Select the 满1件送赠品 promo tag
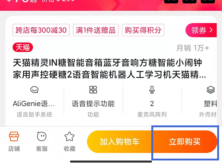The width and height of the screenshot is (222, 166). click(x=96, y=30)
